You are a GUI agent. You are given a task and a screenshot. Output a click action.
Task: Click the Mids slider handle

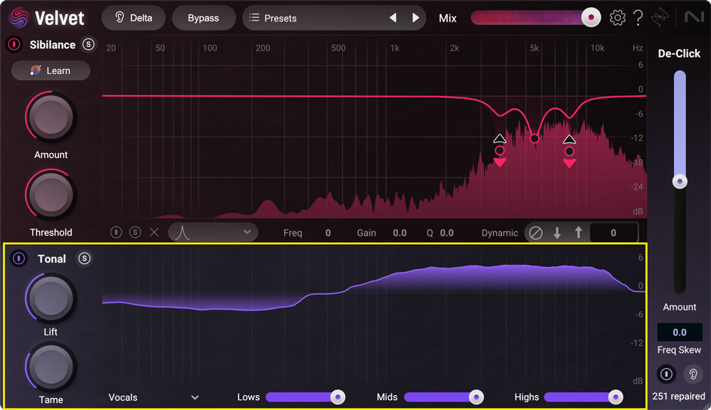click(476, 397)
